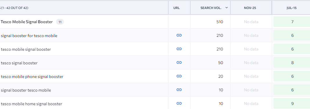Open URL link for tesco mobile home signal booster
This screenshot has width=310, height=109.
pyautogui.click(x=179, y=103)
